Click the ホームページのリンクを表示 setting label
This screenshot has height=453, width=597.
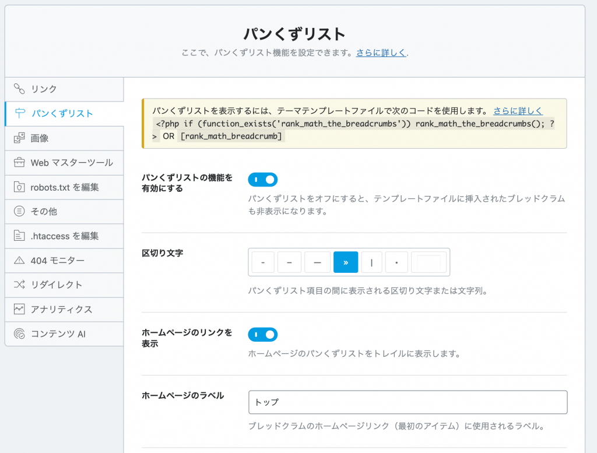pyautogui.click(x=187, y=338)
